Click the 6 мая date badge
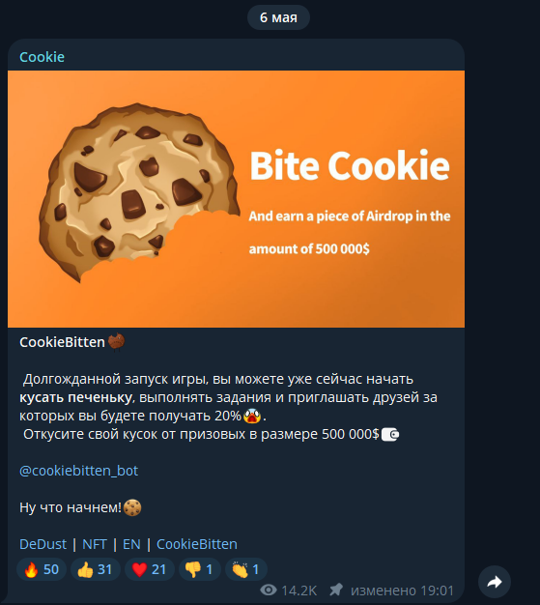Image resolution: width=540 pixels, height=605 pixels. click(278, 17)
